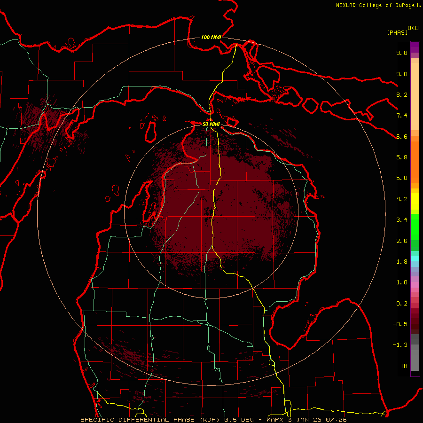Pick the dark maroon segment of the color bar
The width and height of the screenshot is (423, 423).
415,324
